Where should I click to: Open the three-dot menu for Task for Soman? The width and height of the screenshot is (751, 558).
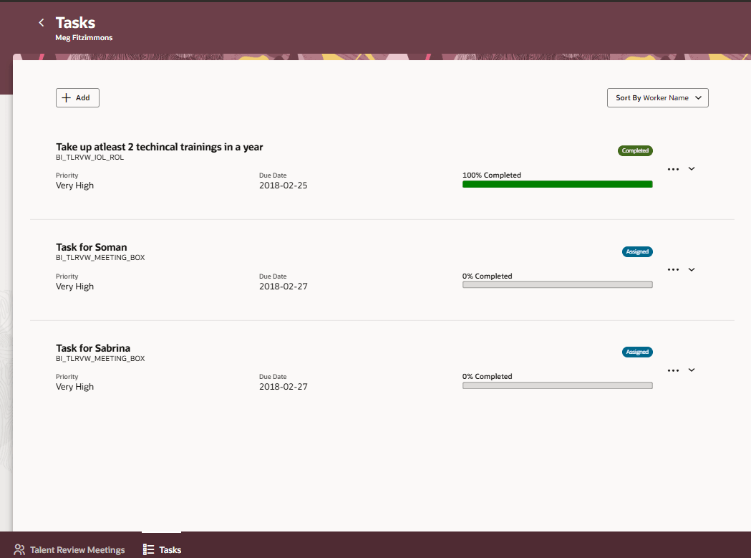pos(673,270)
